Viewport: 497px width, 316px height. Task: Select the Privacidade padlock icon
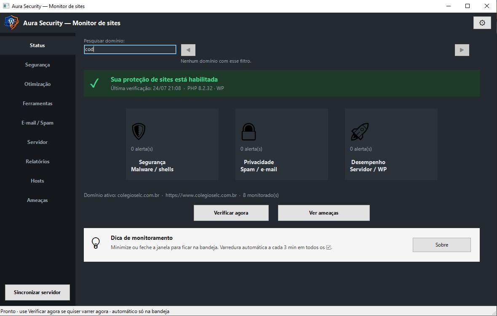(x=248, y=131)
